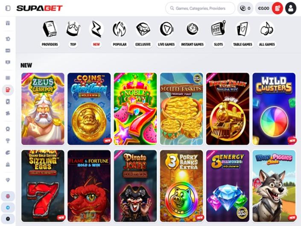
Task: Choose the Exclusive diamond category icon
Action: [x=143, y=29]
